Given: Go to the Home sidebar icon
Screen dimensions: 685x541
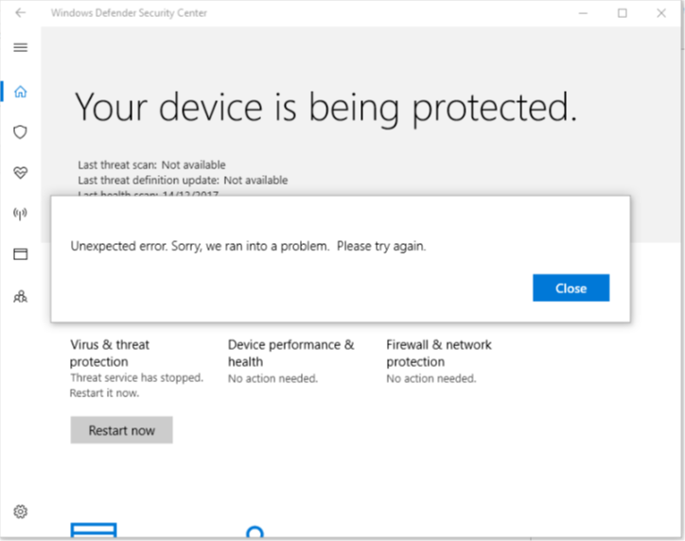Looking at the screenshot, I should [x=21, y=92].
